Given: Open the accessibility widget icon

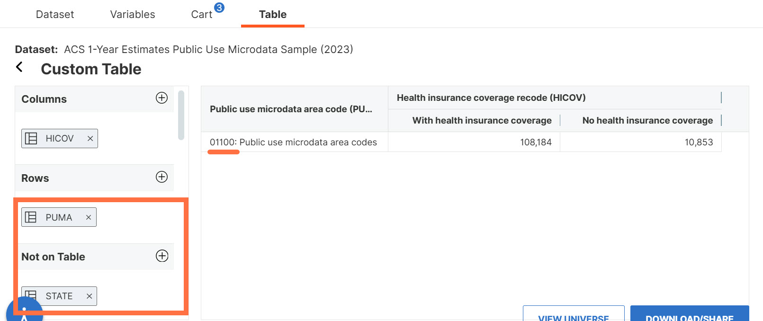Looking at the screenshot, I should pyautogui.click(x=25, y=312).
